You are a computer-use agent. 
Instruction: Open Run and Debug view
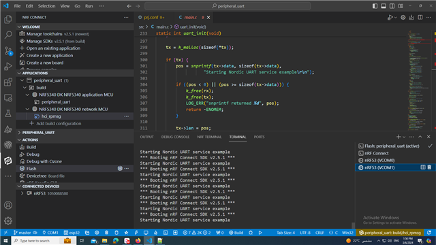(8, 67)
